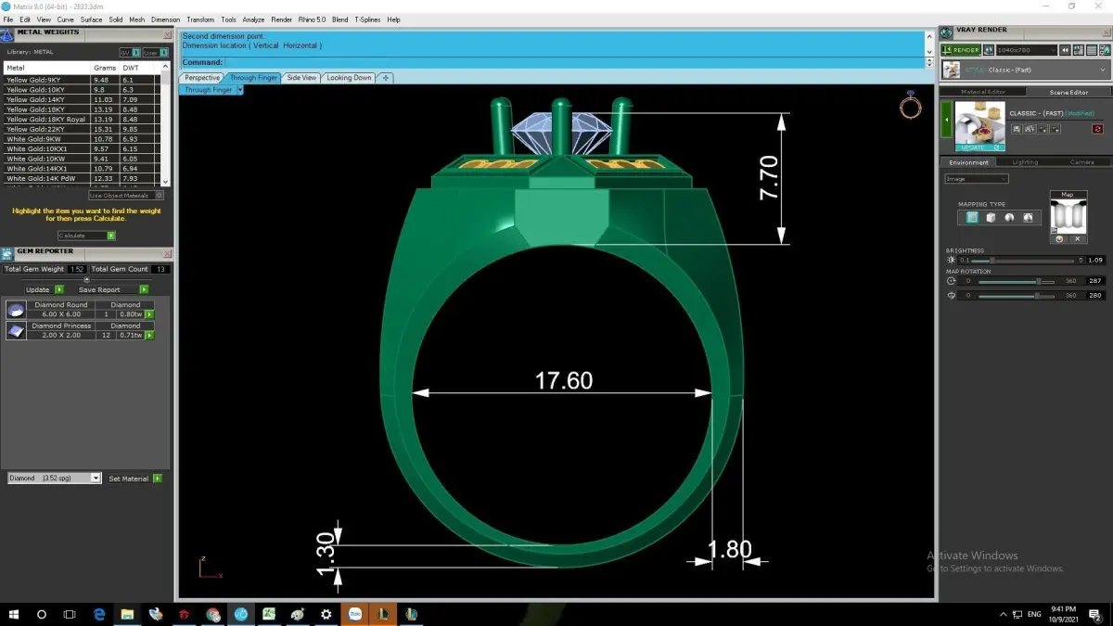Click the Save Report button
This screenshot has width=1113, height=626.
(113, 289)
